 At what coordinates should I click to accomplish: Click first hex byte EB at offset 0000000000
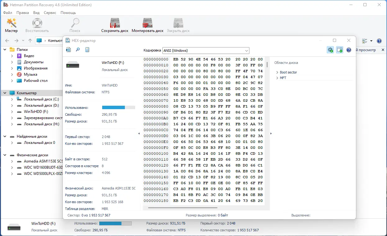point(176,59)
